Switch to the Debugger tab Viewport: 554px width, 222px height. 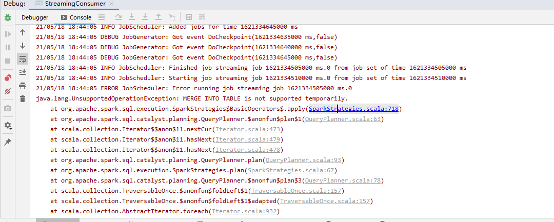(35, 17)
